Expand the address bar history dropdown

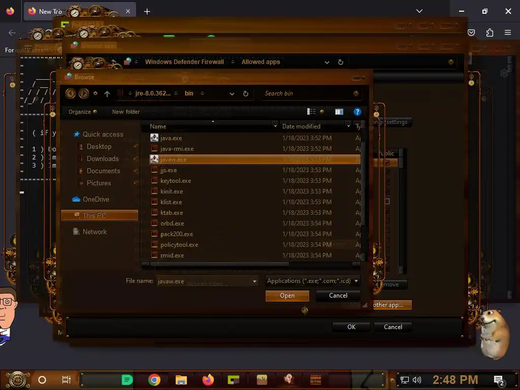point(232,94)
